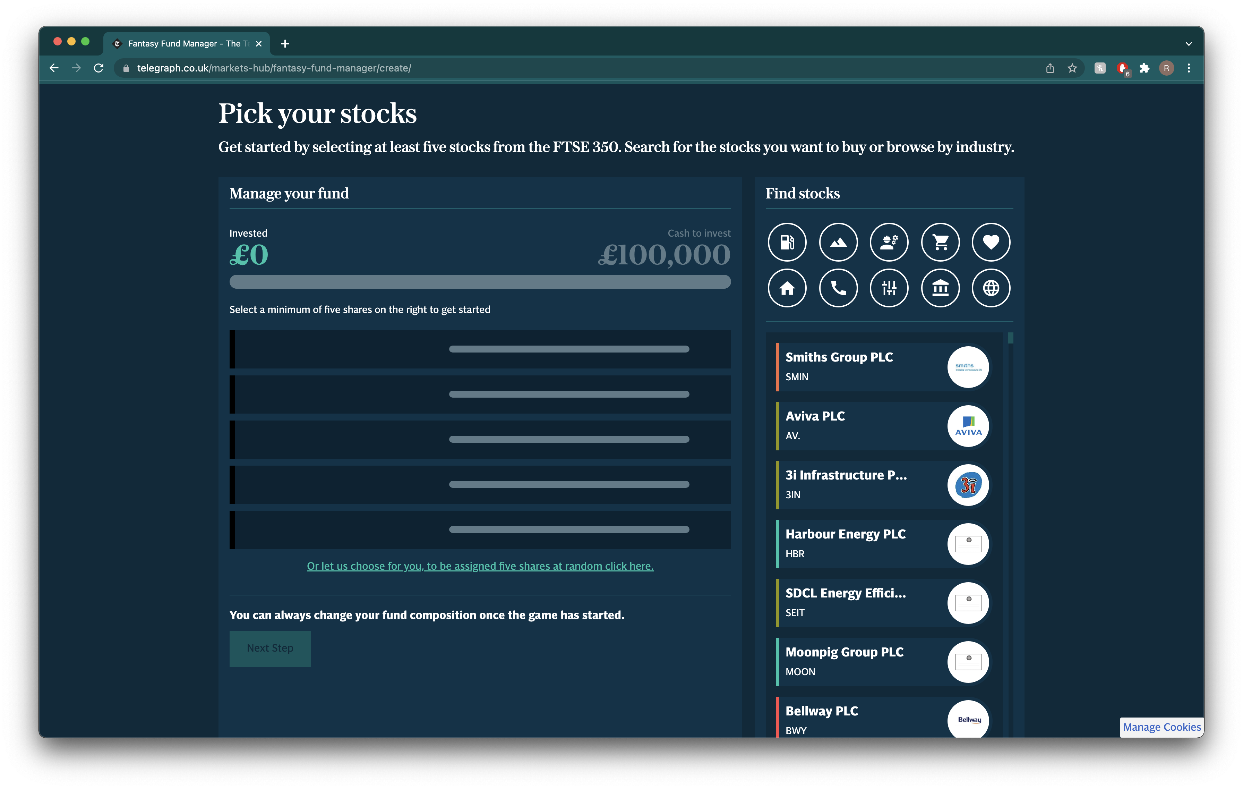Click the address bar URL
1243x789 pixels.
click(274, 68)
